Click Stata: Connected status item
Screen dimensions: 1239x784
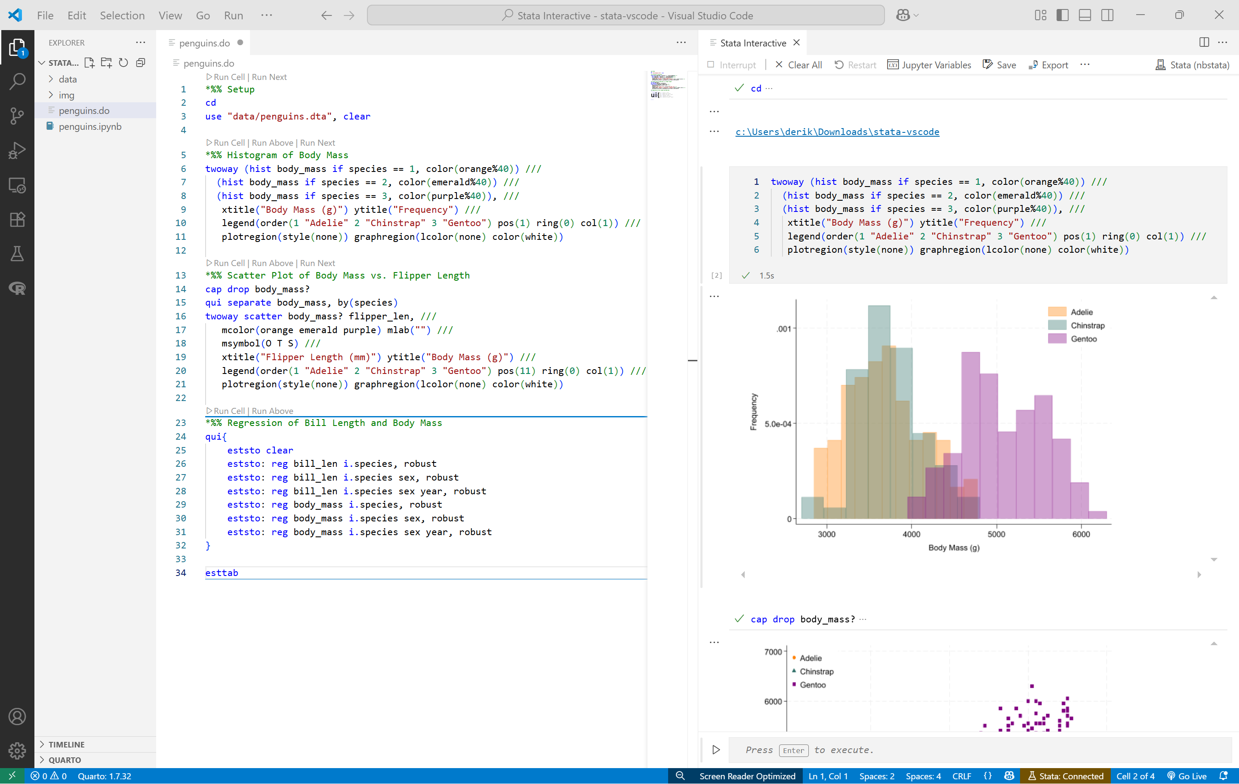pos(1066,776)
